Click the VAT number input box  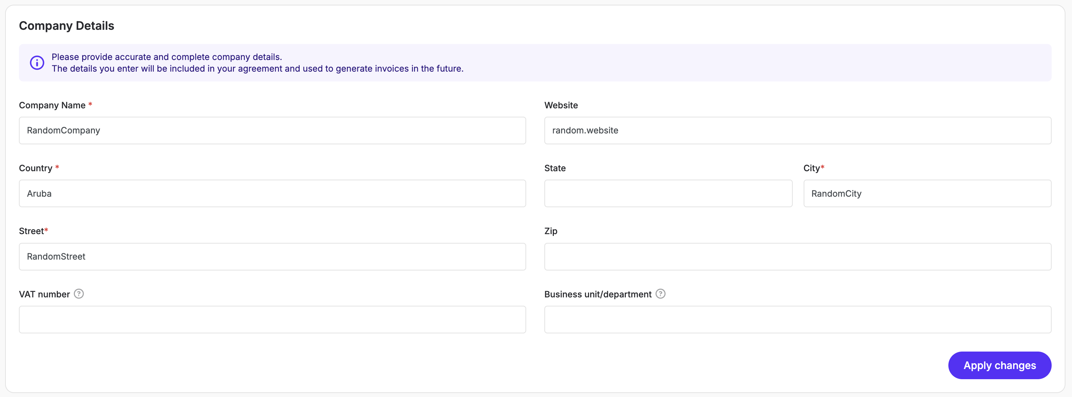click(272, 319)
